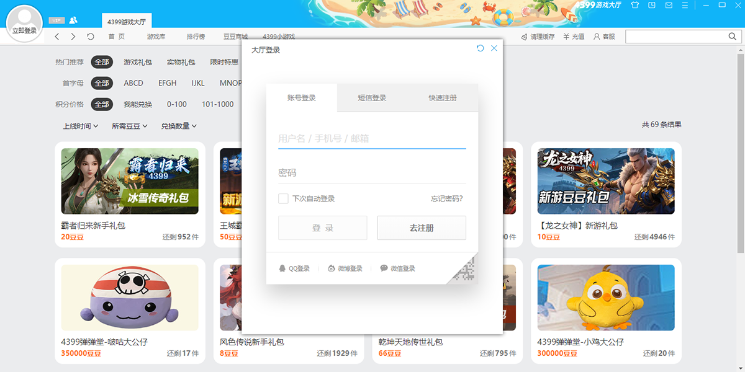Open themes via the shirt icon in titlebar
The image size is (745, 372).
(x=634, y=5)
